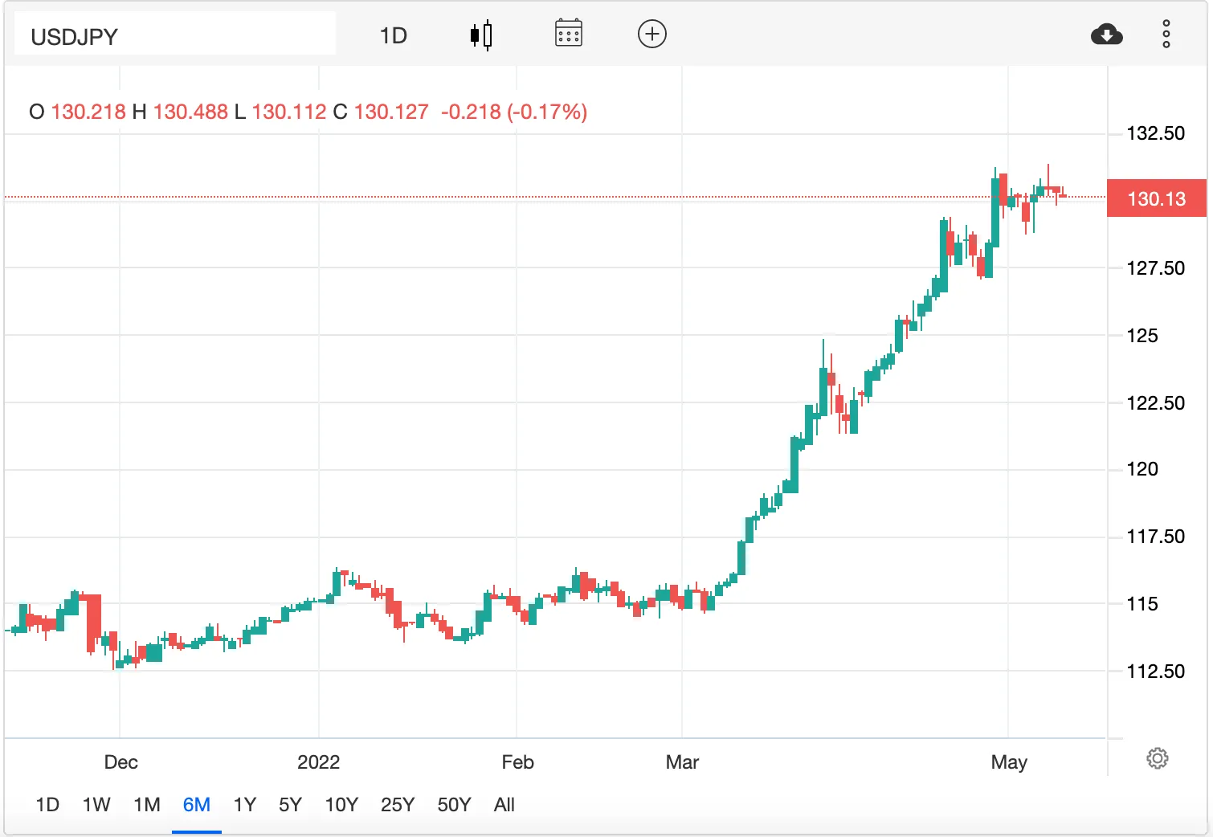Select the 25Y time range
The height and width of the screenshot is (837, 1213).
[398, 805]
